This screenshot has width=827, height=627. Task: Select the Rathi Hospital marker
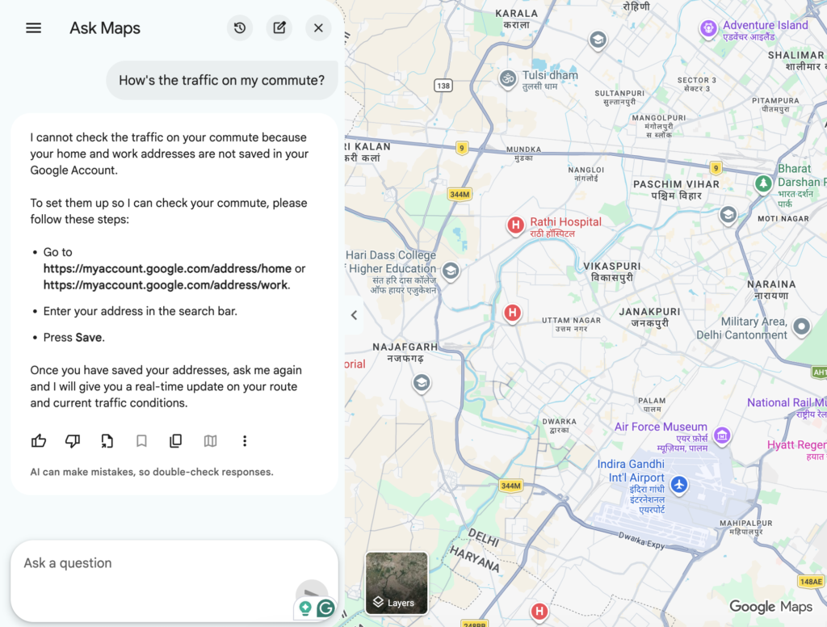tap(515, 226)
